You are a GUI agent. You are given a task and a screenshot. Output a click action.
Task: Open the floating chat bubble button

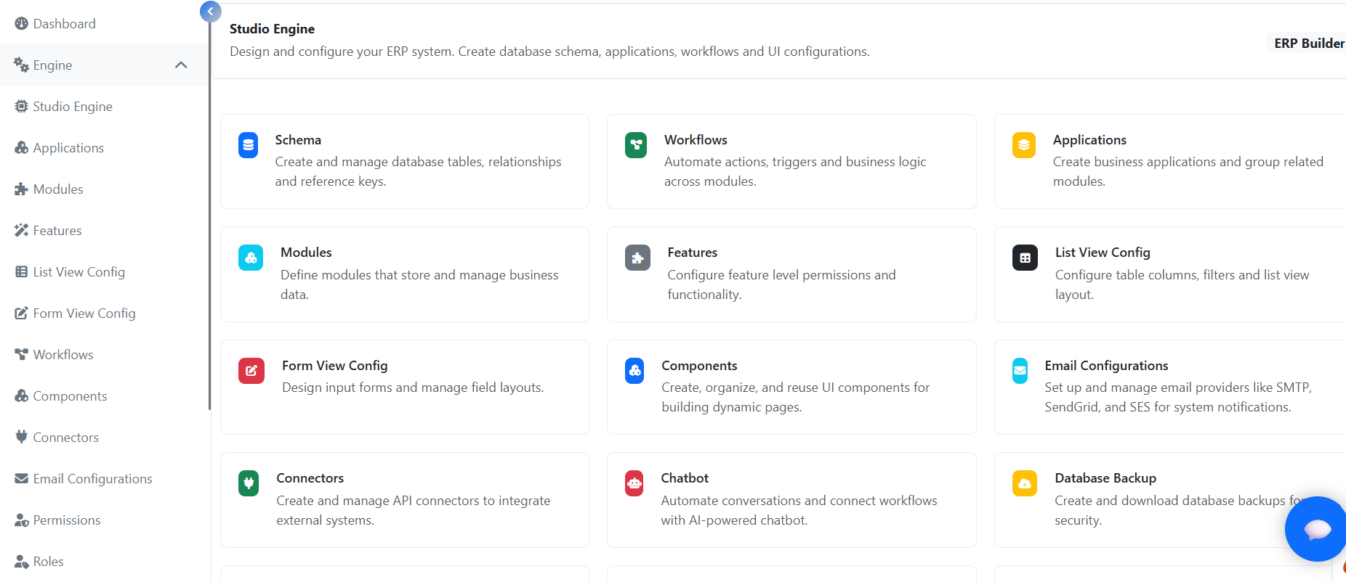[x=1316, y=529]
